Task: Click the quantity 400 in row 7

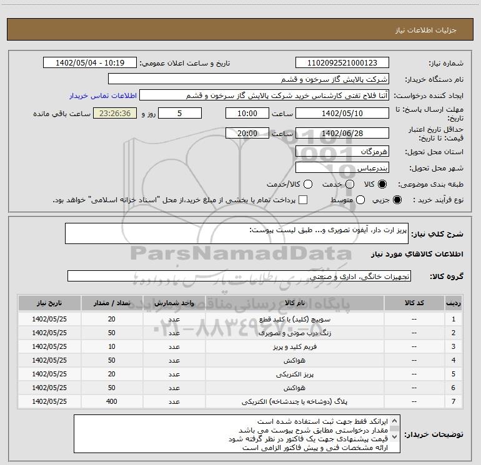Action: (112, 401)
